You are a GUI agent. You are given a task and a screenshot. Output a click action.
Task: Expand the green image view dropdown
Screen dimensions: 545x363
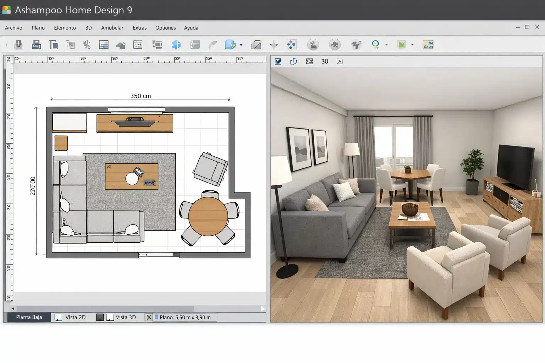coord(412,45)
